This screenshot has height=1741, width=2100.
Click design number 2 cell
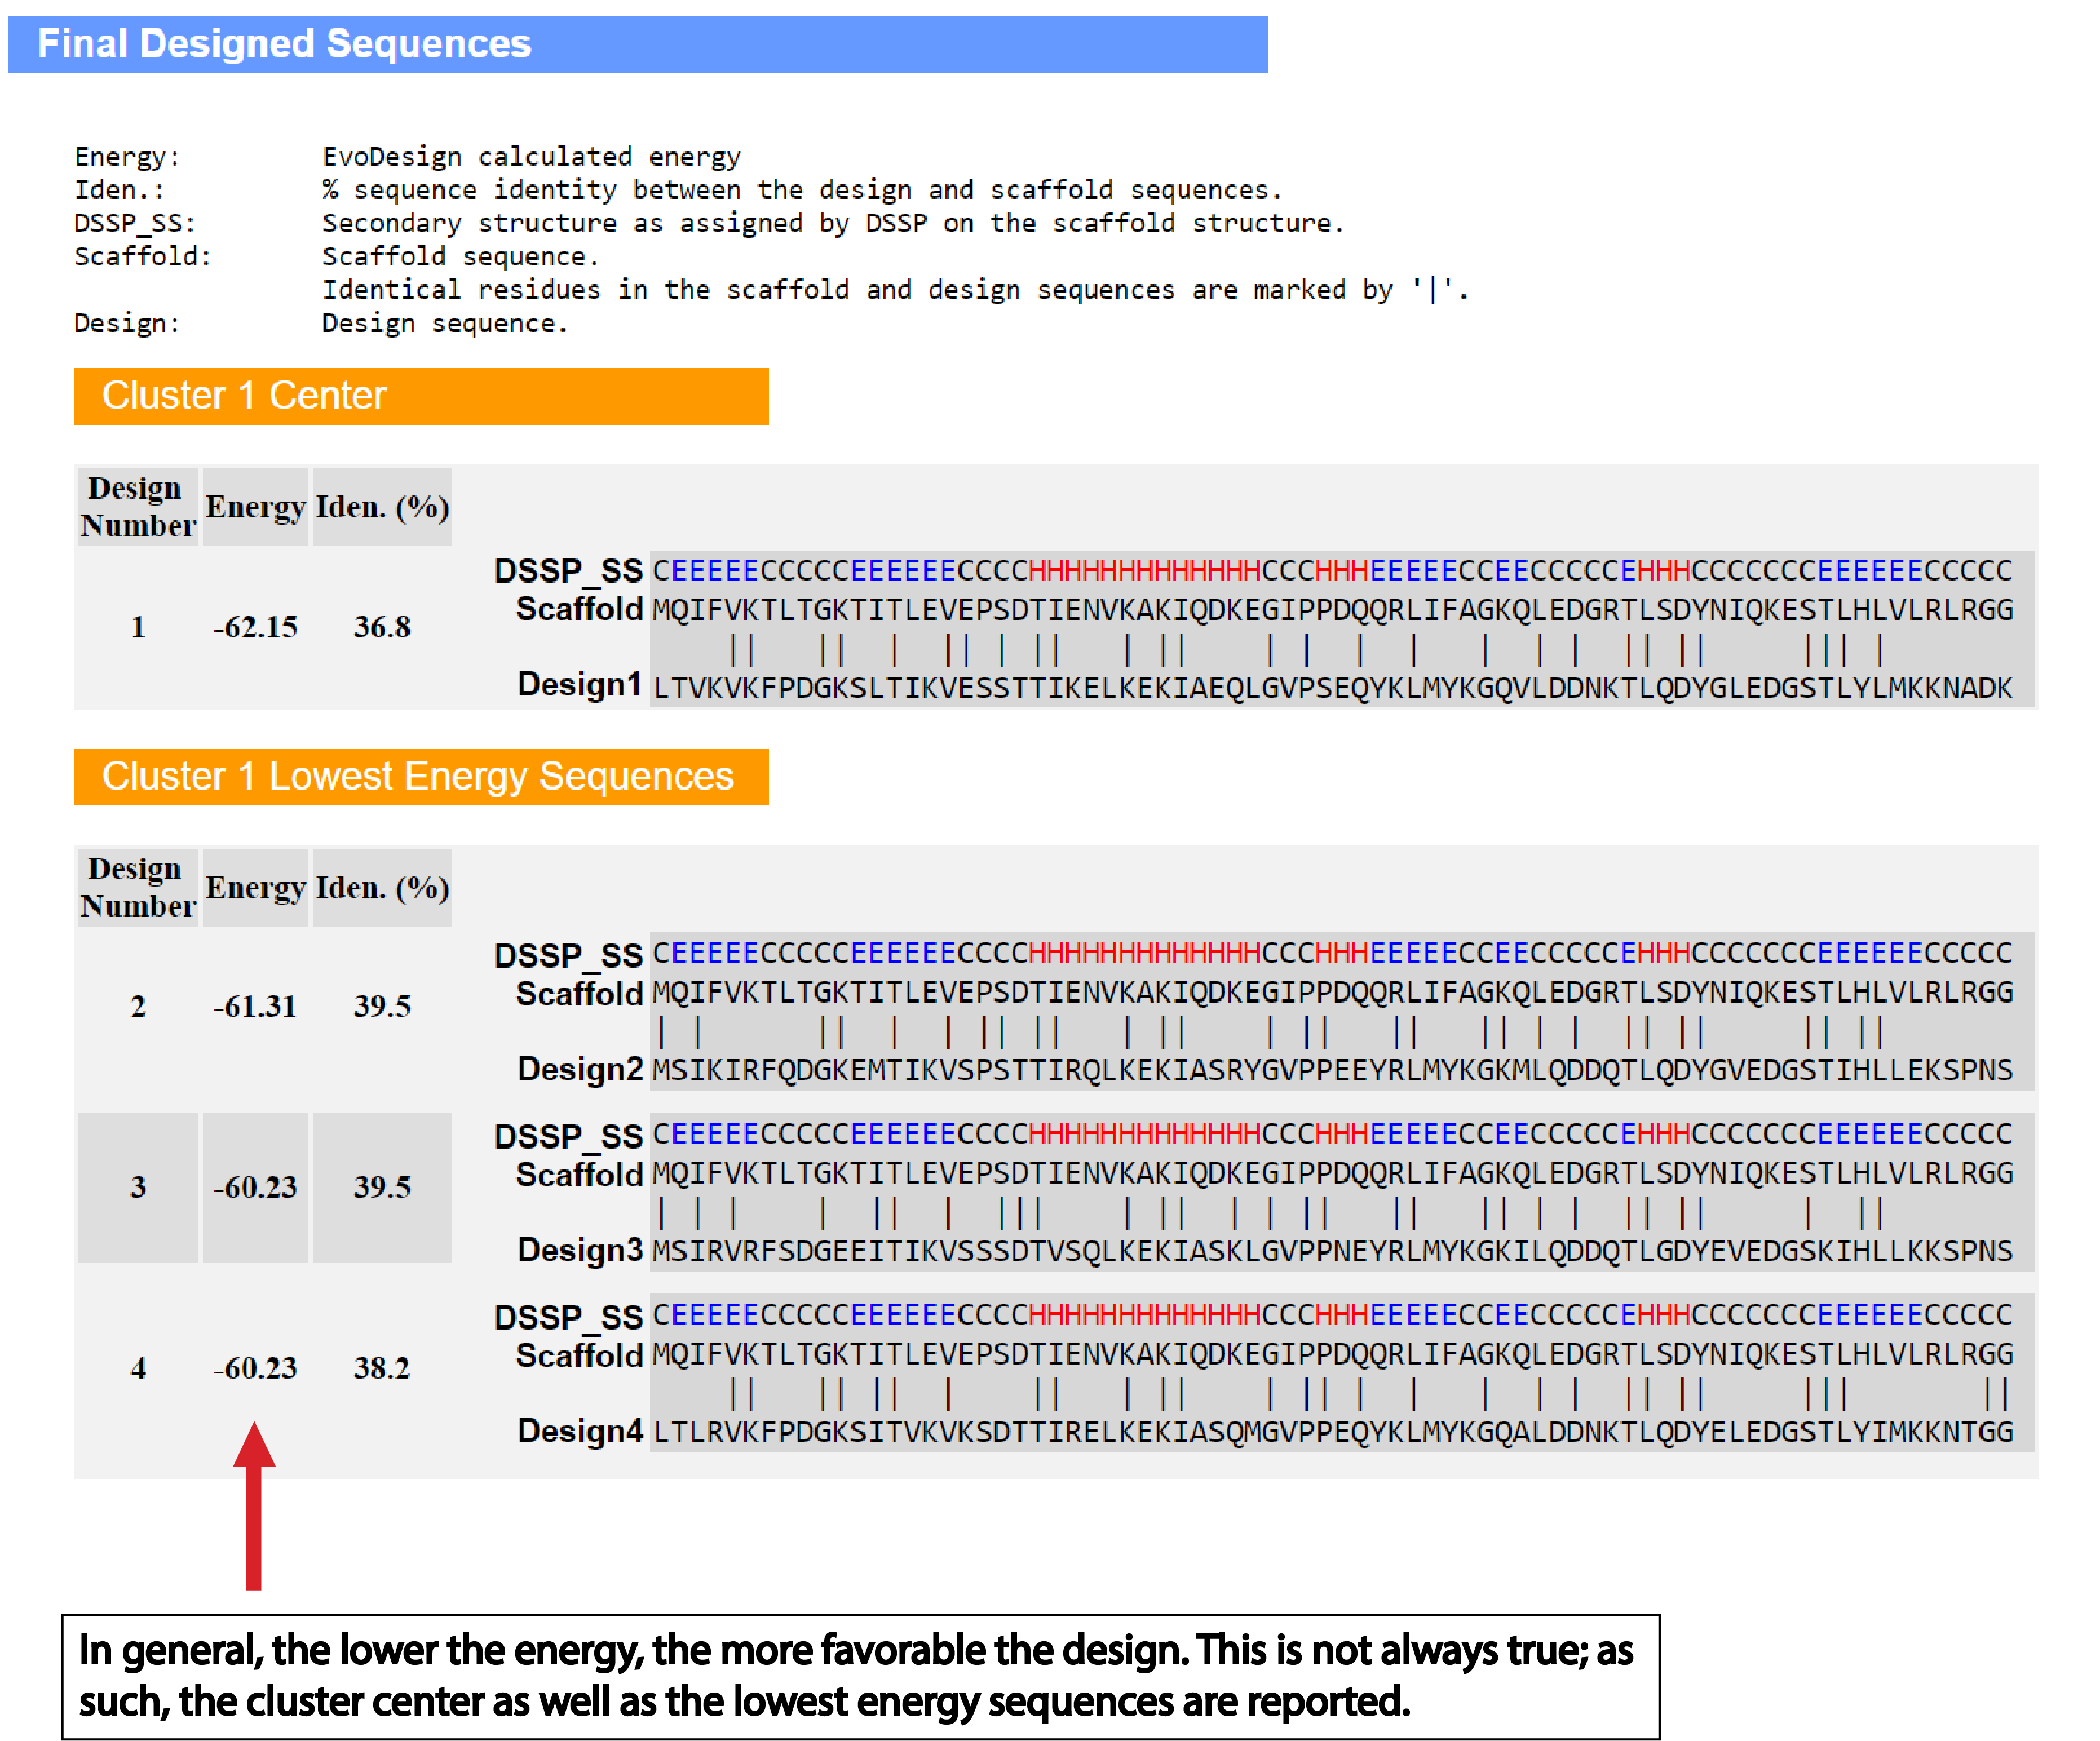click(x=138, y=1006)
